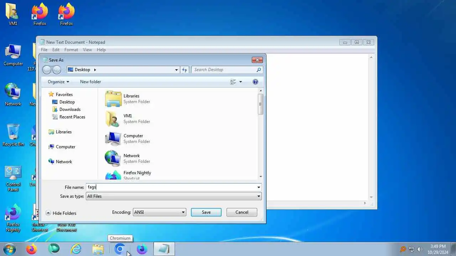This screenshot has height=256, width=456.
Task: Open the view options dropdown arrow
Action: [x=240, y=82]
